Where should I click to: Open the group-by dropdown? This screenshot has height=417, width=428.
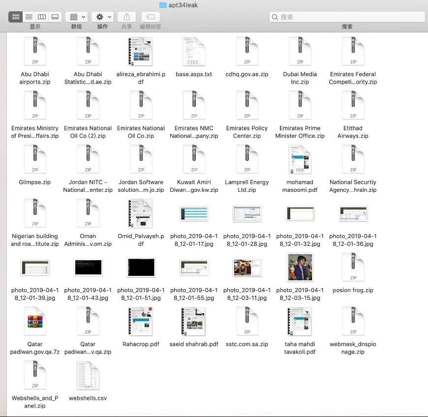(x=76, y=17)
